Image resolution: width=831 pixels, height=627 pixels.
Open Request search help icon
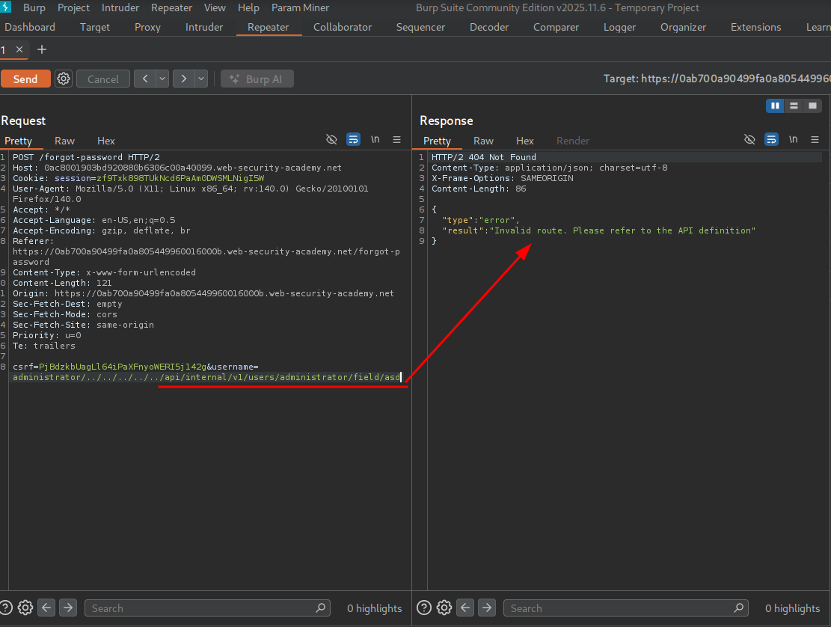[6, 608]
